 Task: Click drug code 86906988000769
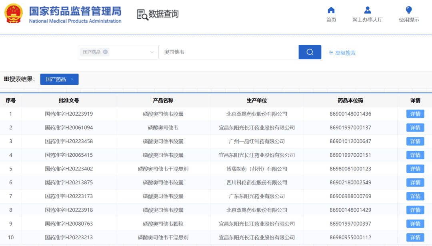(350, 196)
